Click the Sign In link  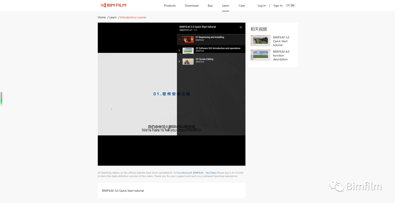tap(278, 5)
